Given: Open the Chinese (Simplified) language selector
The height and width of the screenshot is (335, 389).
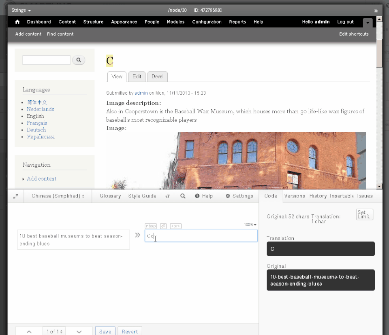Looking at the screenshot, I should [x=58, y=196].
